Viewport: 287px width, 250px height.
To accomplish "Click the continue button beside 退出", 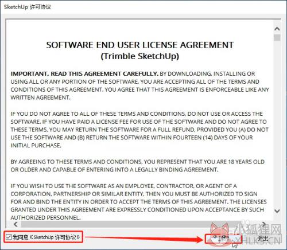I will (x=223, y=239).
